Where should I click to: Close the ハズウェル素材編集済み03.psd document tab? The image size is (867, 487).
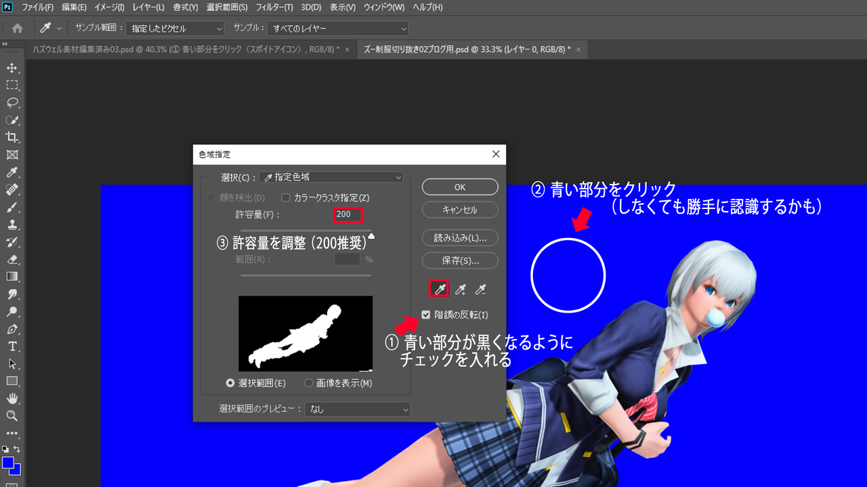[x=347, y=49]
